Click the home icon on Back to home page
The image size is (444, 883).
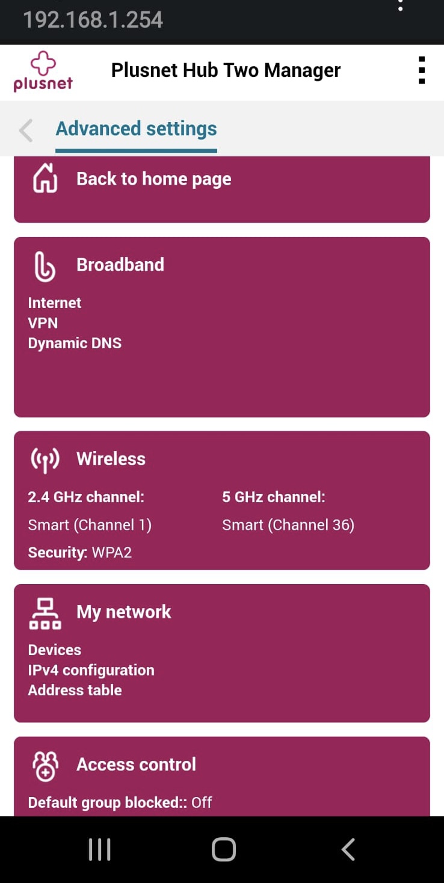click(45, 179)
